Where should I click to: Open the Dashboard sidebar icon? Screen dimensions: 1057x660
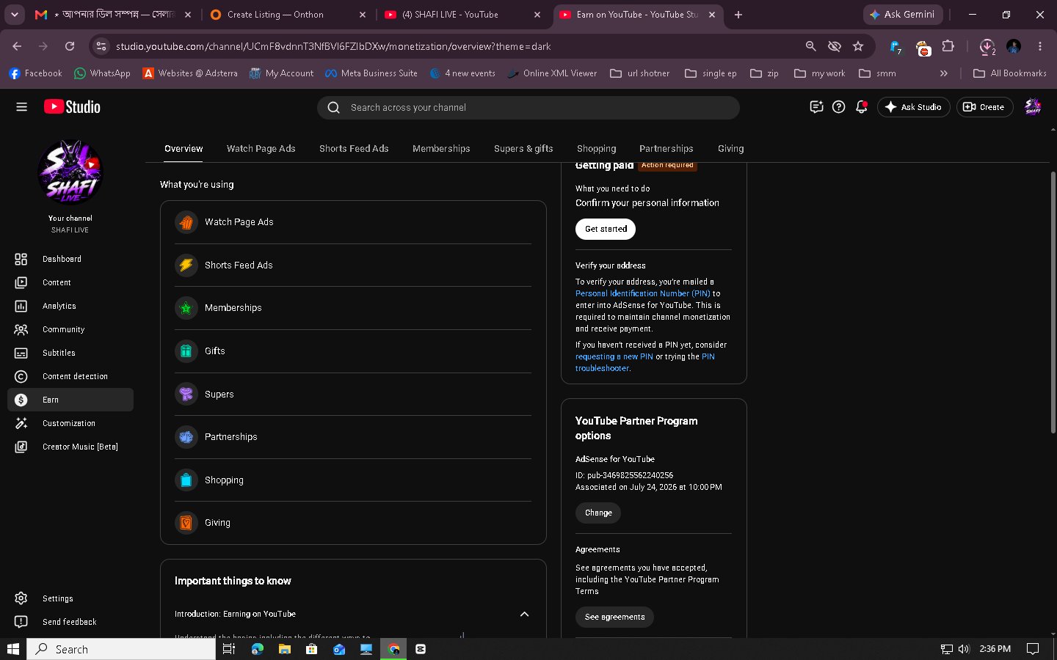pyautogui.click(x=21, y=259)
